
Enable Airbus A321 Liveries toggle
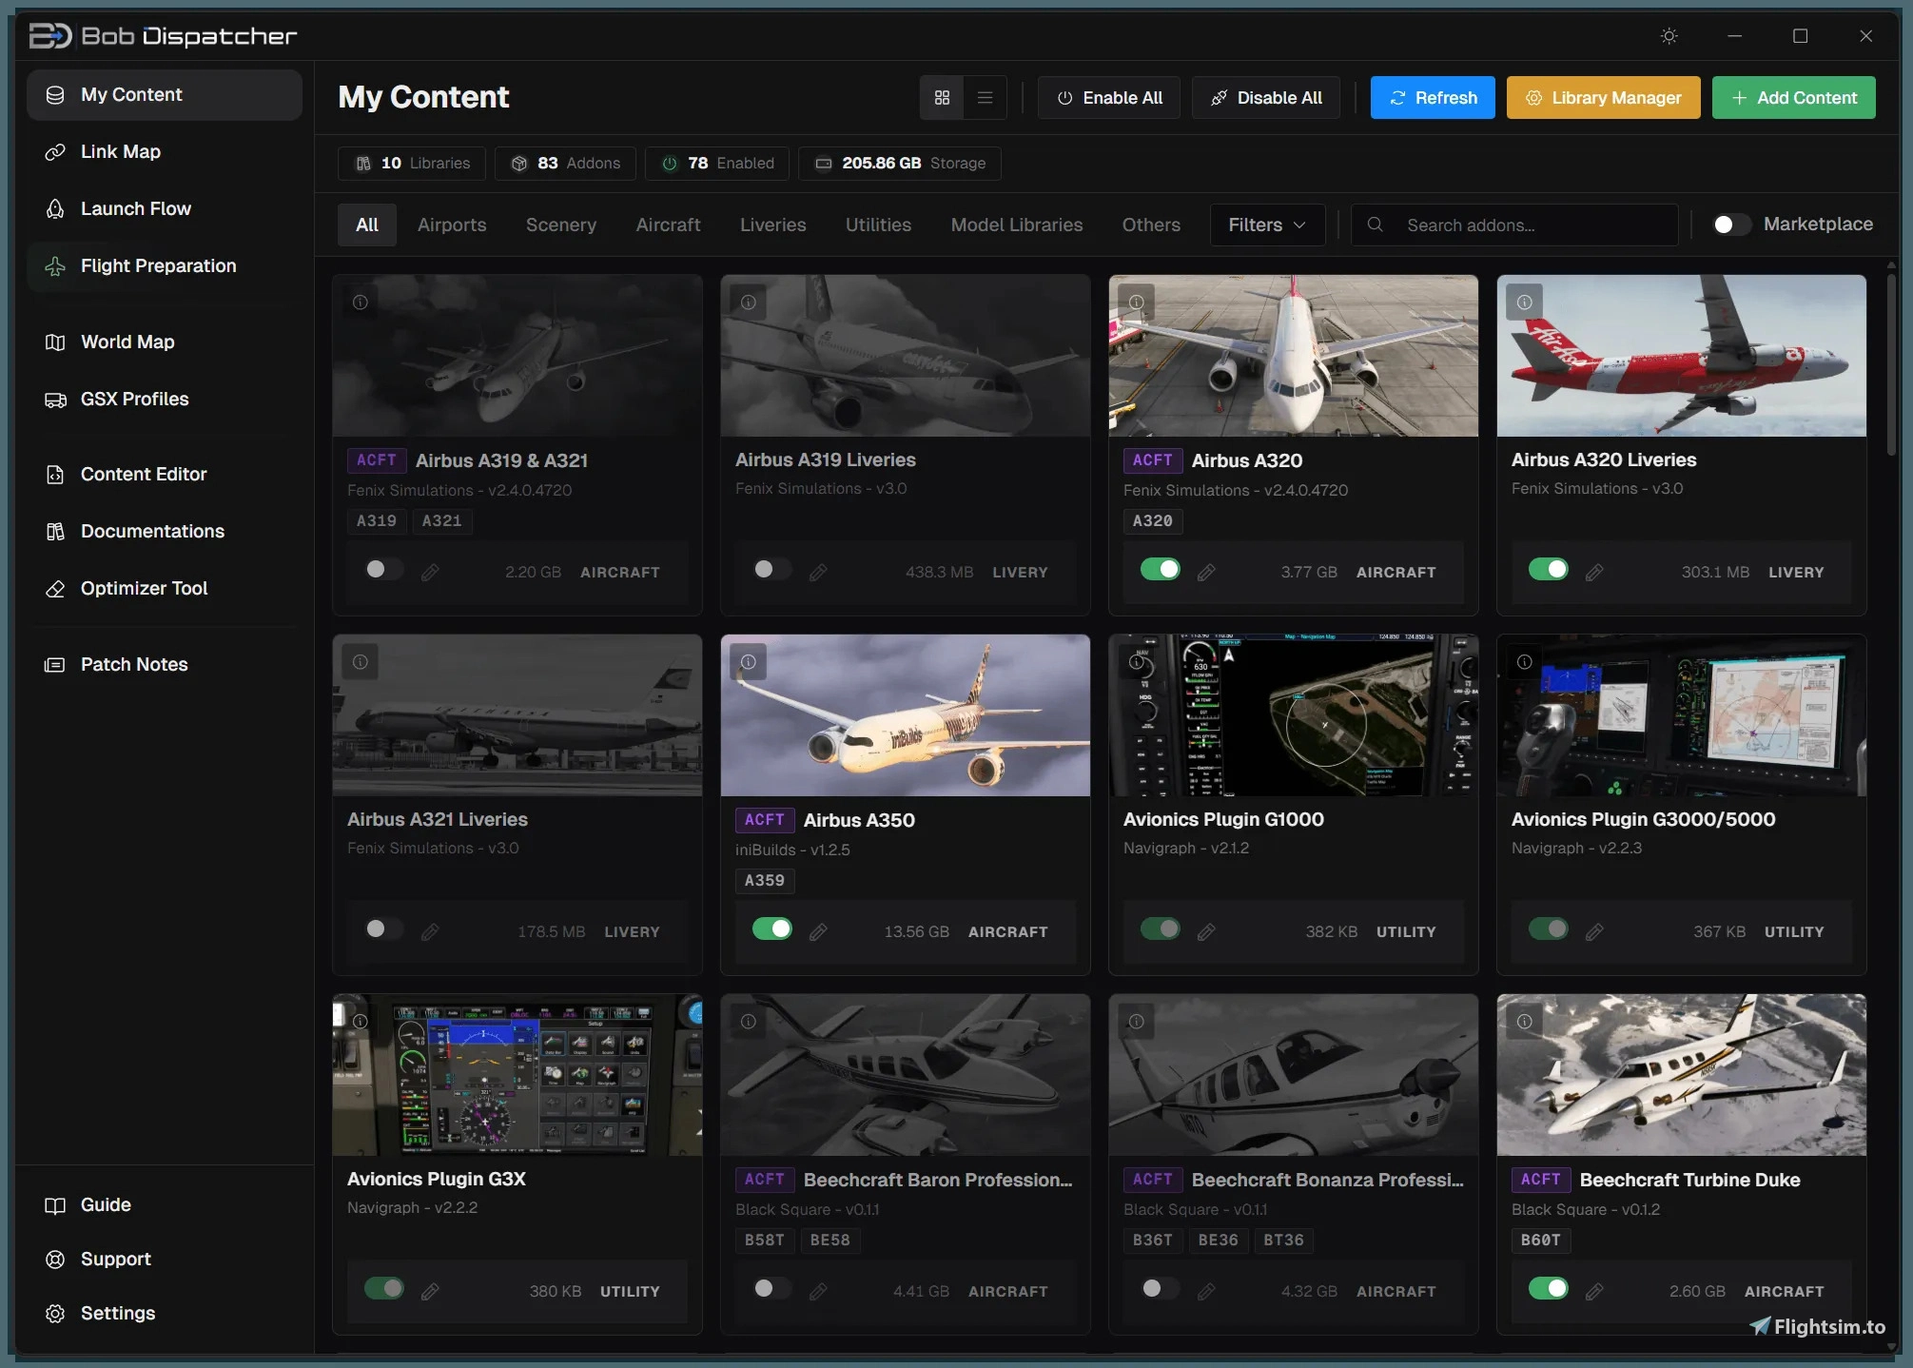point(383,928)
